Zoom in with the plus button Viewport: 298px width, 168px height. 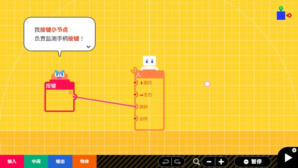pyautogui.click(x=221, y=162)
